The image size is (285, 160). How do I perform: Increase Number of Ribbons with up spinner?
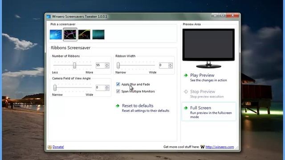(107, 64)
